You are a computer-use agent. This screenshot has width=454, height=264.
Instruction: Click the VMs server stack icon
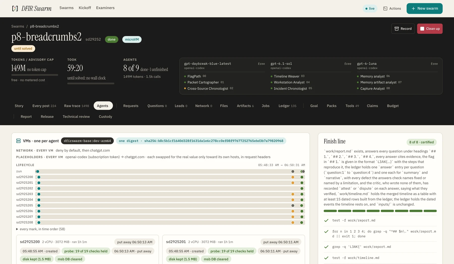(18, 141)
